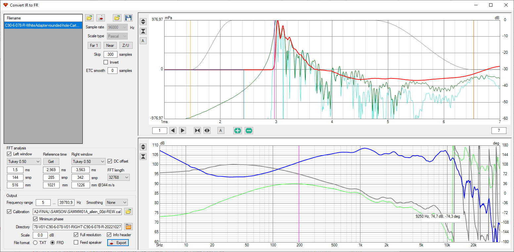Click the Z/U button
This screenshot has height=252, width=514.
(126, 46)
